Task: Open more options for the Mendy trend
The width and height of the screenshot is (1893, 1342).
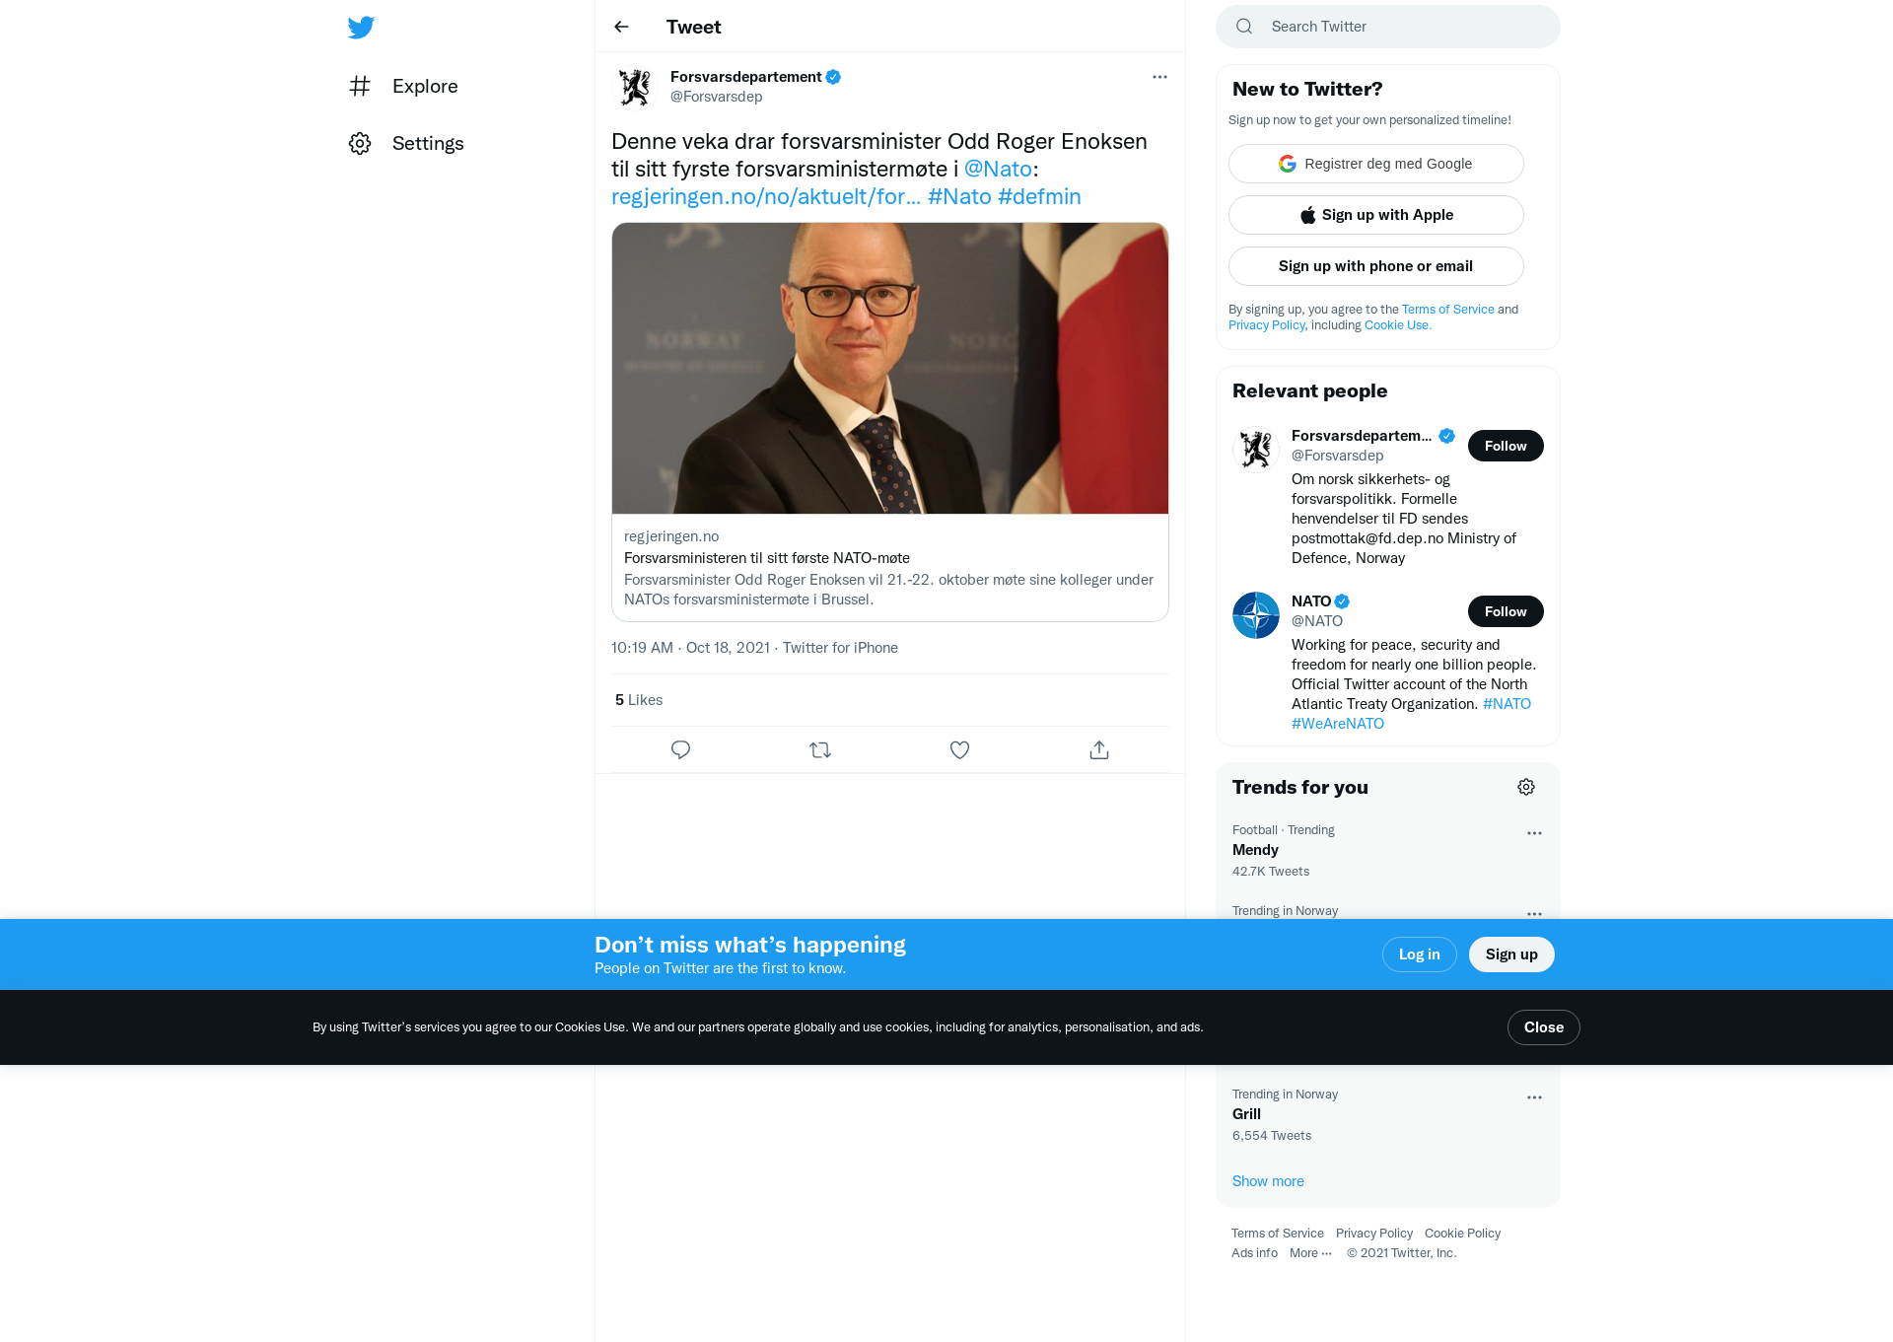Action: click(x=1534, y=833)
